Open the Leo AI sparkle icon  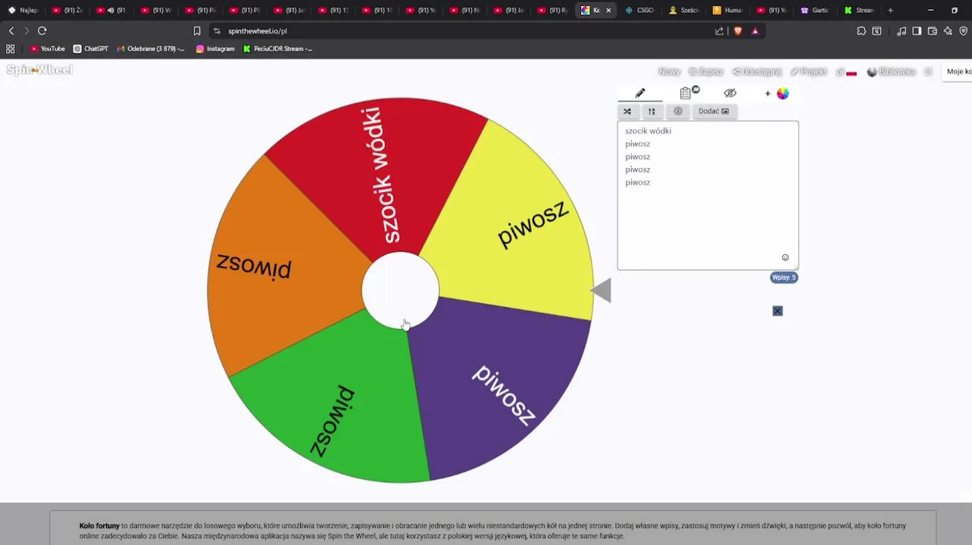click(948, 31)
